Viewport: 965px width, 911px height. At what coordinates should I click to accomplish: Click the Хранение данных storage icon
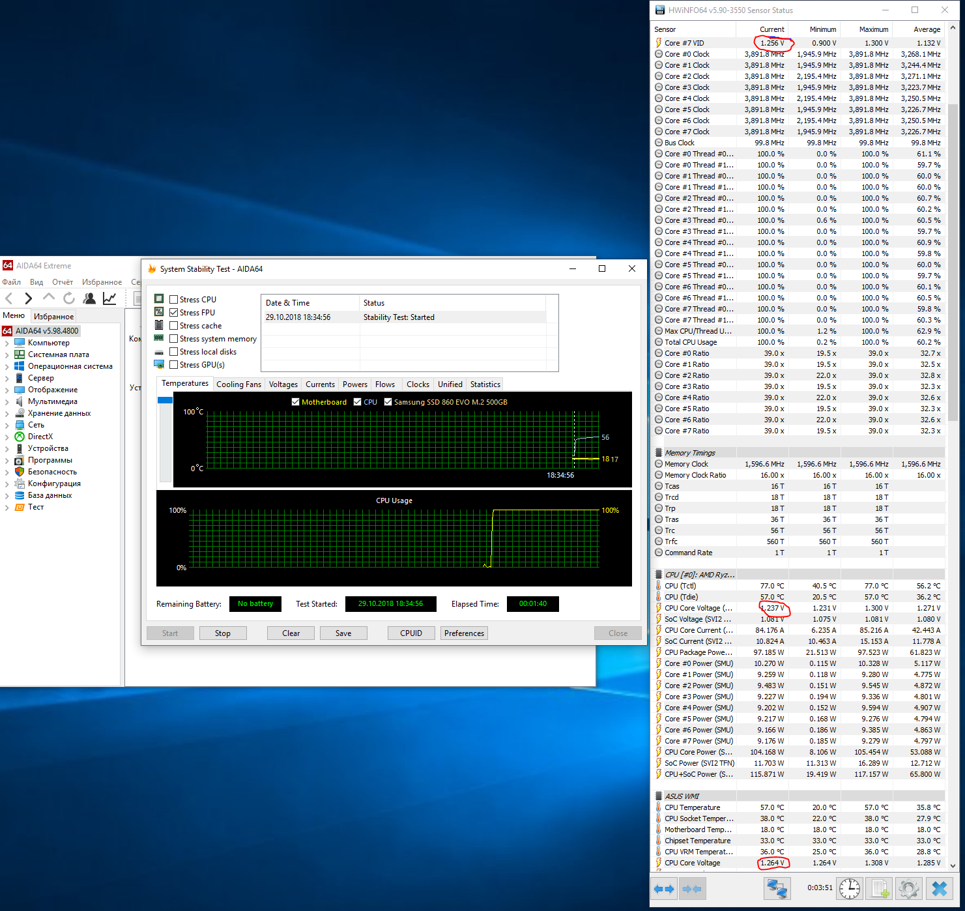(x=20, y=413)
